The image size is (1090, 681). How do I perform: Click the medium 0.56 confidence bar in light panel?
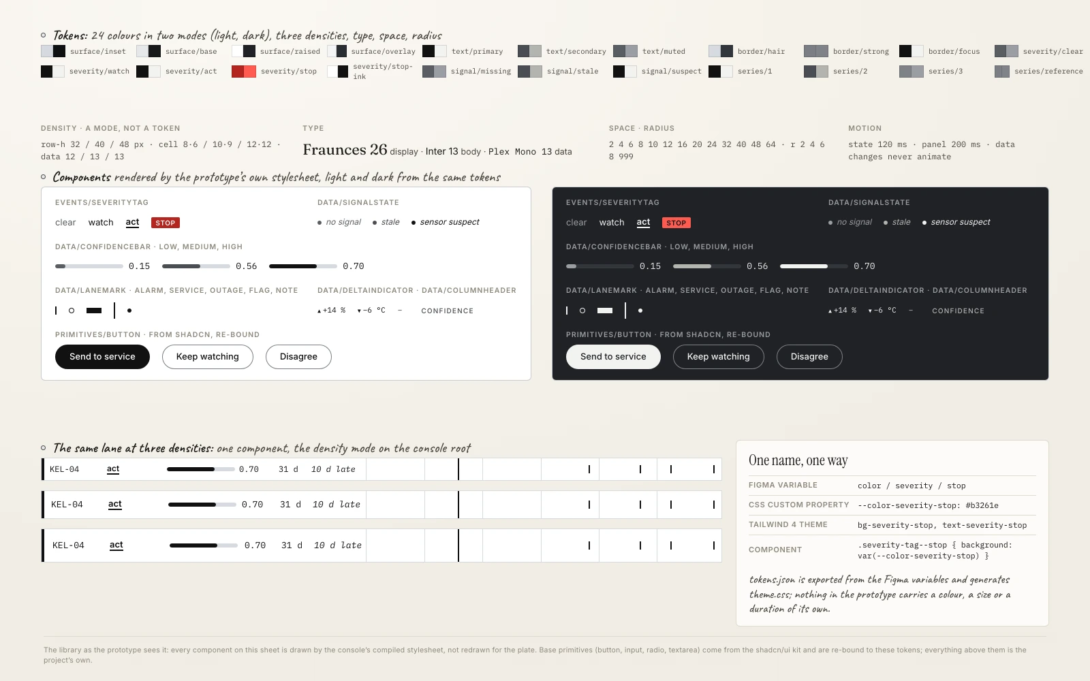196,266
